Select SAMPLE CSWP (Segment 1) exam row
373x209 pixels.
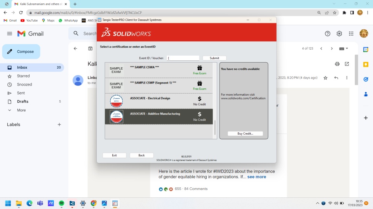coord(159,86)
